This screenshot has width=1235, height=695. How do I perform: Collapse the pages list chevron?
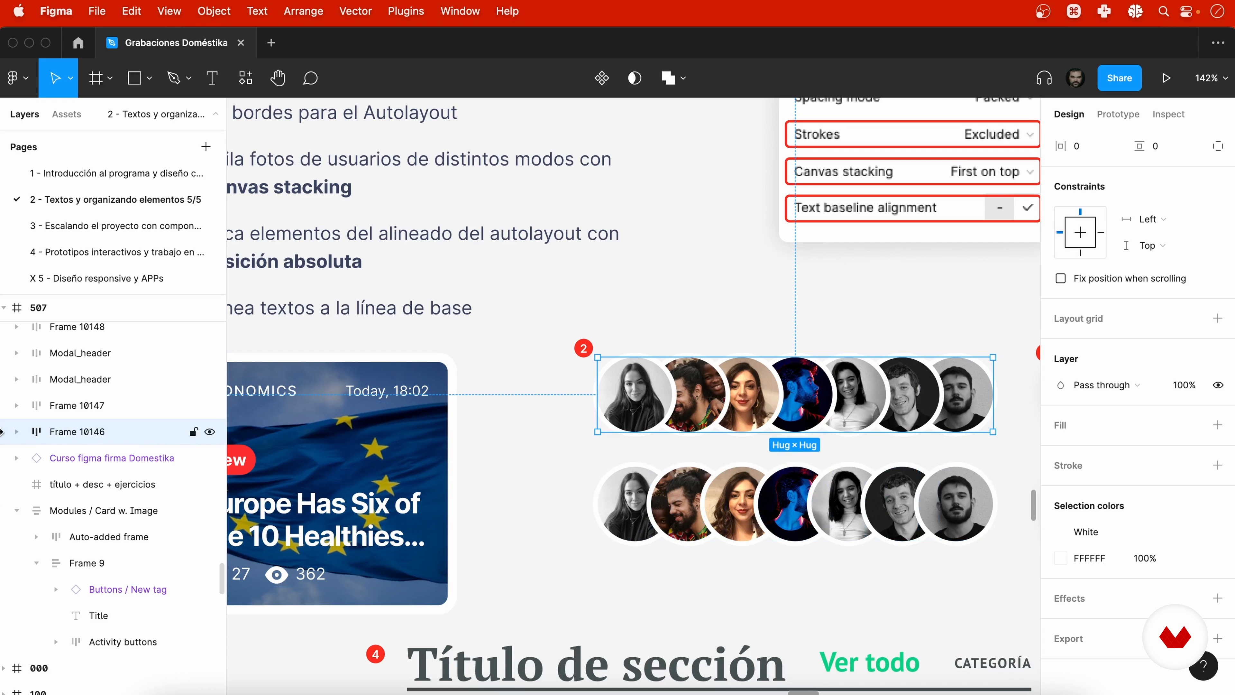click(216, 114)
